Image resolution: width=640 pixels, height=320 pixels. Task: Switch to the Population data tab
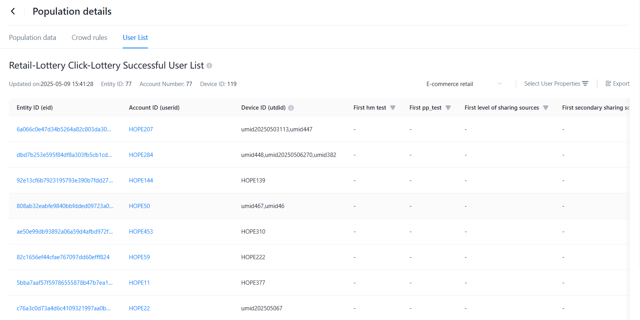33,38
